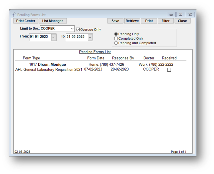
Task: Click the Print button
Action: 149,21
